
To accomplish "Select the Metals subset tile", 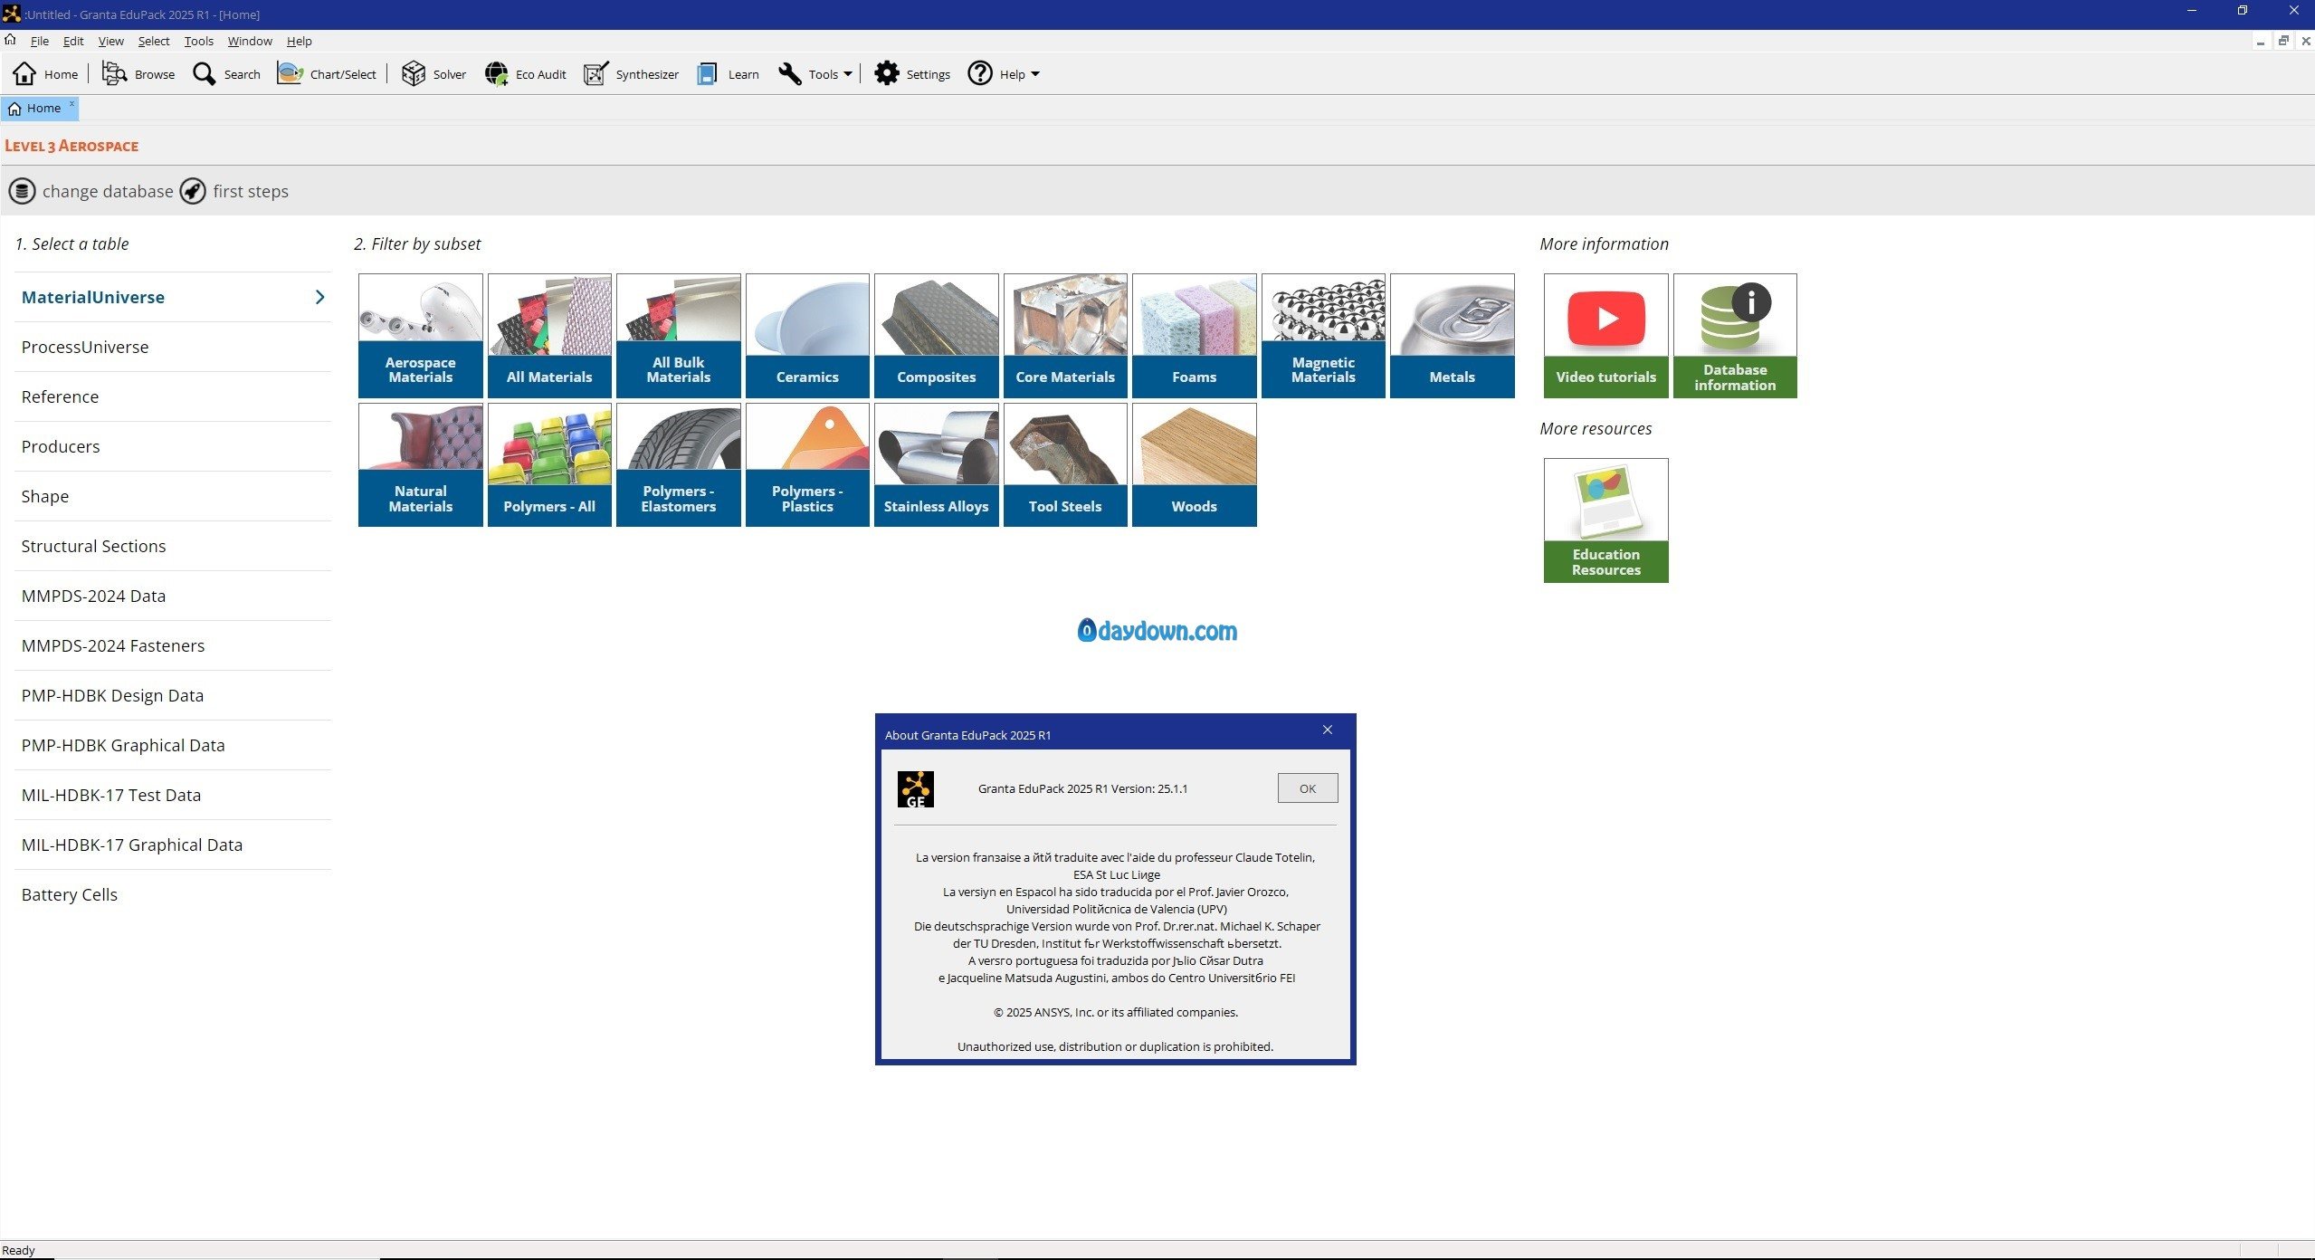I will click(x=1453, y=336).
